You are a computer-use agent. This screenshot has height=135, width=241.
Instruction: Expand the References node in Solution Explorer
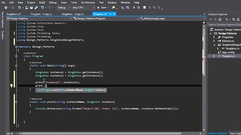tap(214, 41)
